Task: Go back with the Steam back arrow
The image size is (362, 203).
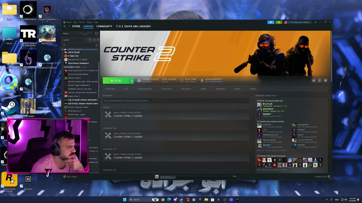Action: click(x=64, y=26)
